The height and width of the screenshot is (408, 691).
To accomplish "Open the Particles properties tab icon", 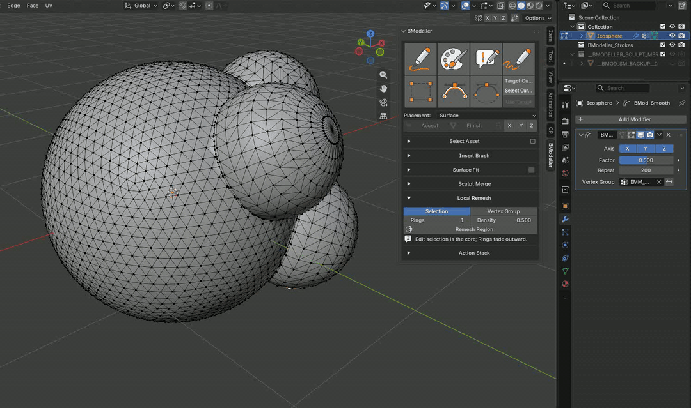I will pos(565,232).
